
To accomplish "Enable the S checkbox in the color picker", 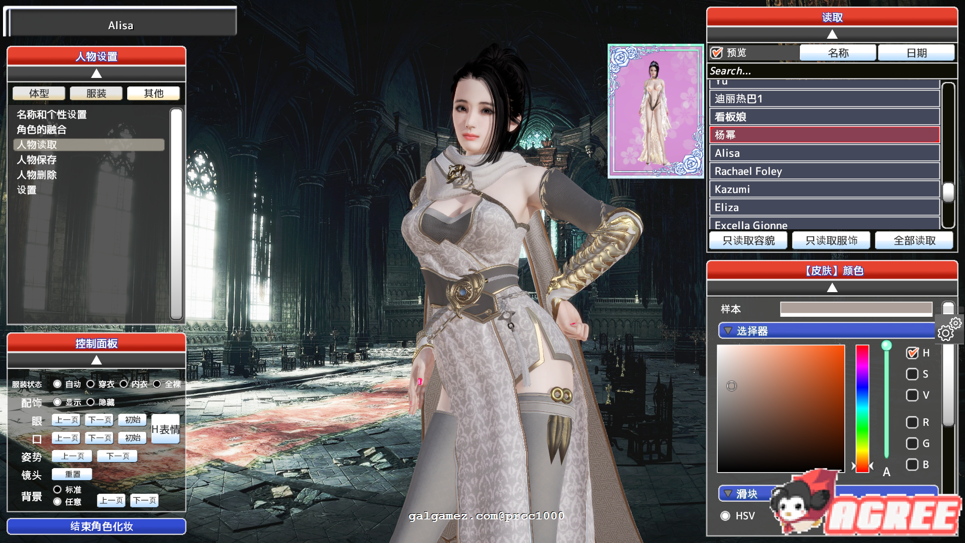I will coord(912,374).
